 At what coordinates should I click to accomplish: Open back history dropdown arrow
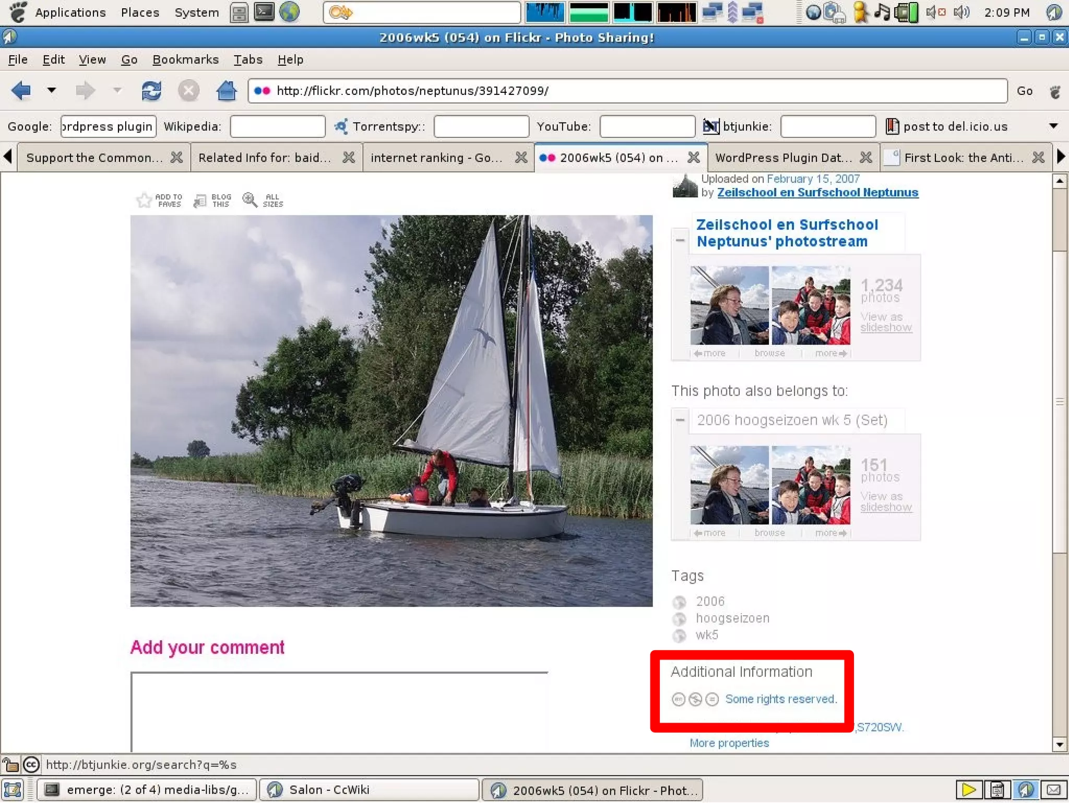pyautogui.click(x=51, y=90)
